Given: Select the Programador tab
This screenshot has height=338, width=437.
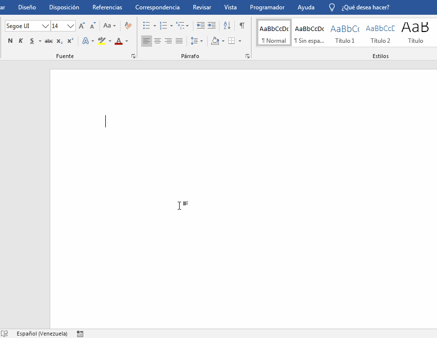Looking at the screenshot, I should 267,7.
